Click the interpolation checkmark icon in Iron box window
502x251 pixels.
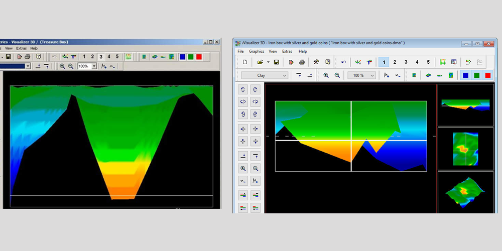pos(358,62)
